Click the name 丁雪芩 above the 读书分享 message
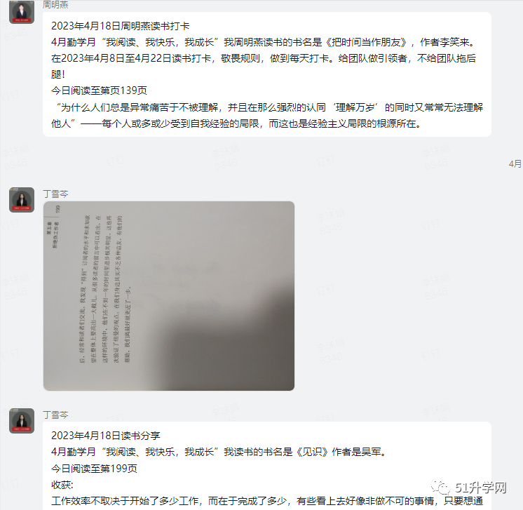 tap(55, 415)
